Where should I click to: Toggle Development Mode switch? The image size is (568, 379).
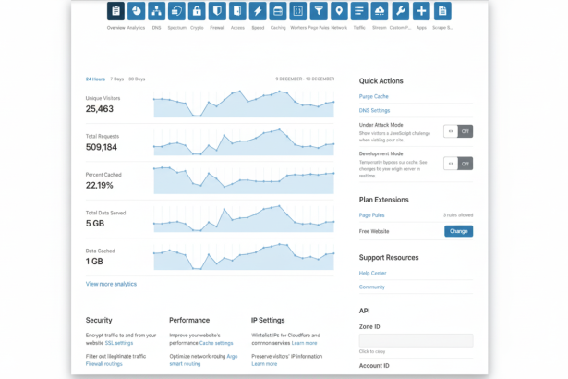coord(458,164)
